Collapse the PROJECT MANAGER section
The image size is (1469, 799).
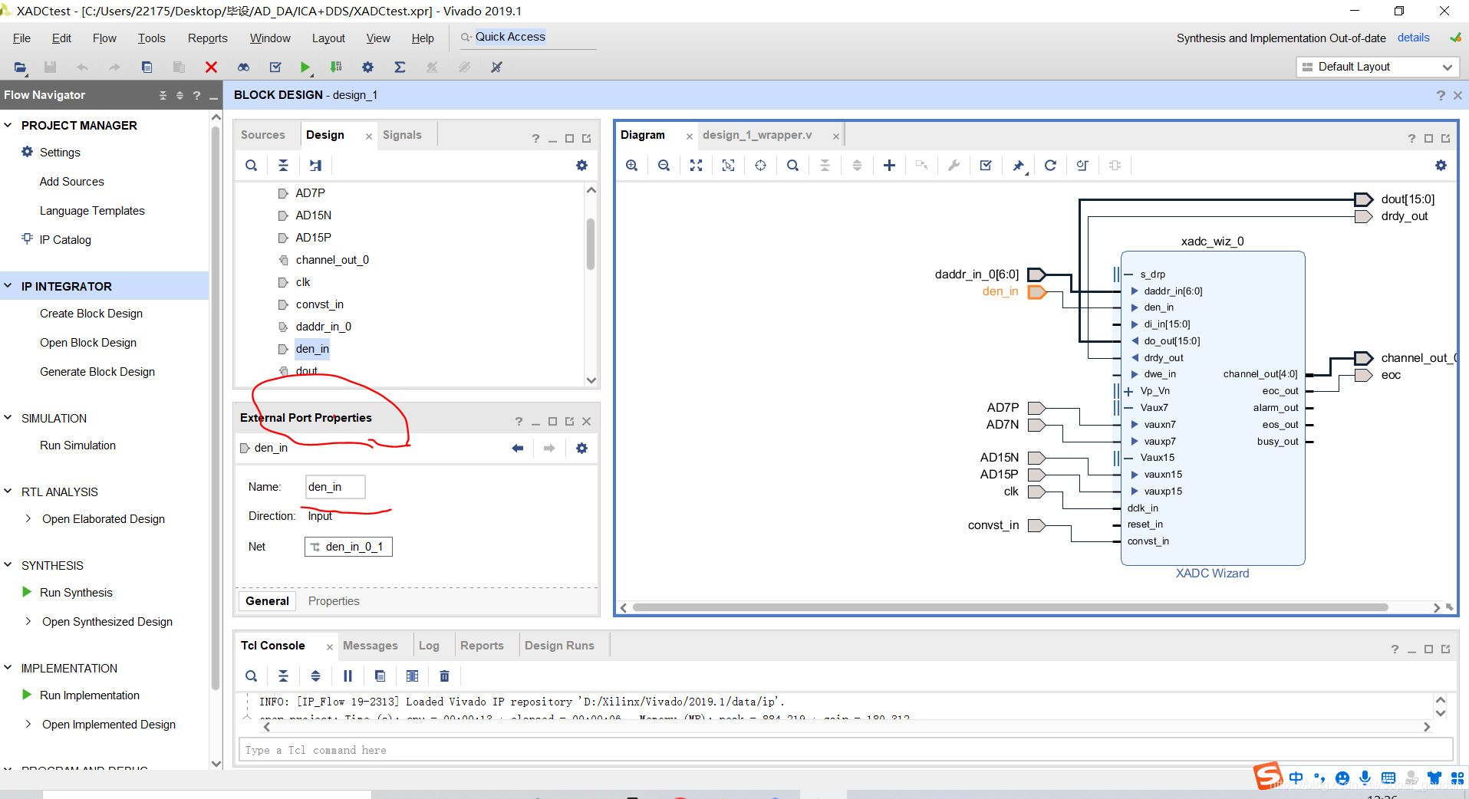8,125
